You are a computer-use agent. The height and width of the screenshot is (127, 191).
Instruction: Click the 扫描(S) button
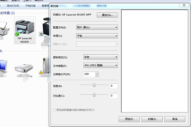[152, 119]
